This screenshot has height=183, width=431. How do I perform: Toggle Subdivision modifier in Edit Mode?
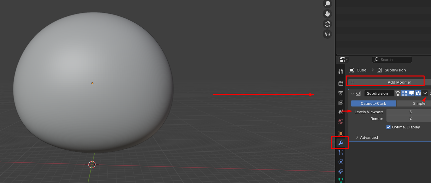click(405, 93)
